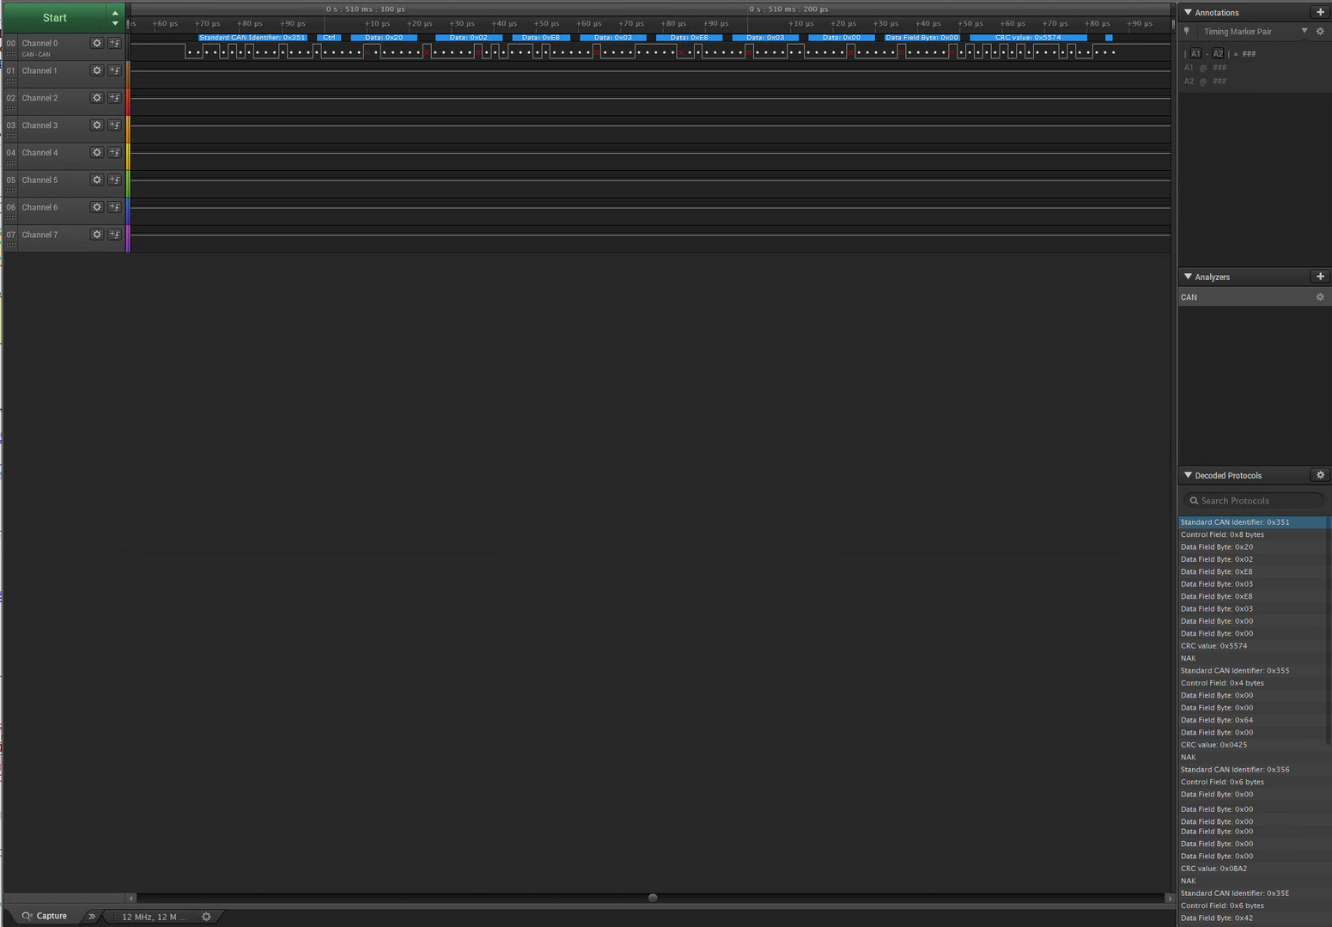The width and height of the screenshot is (1332, 927).
Task: Select Standard CAN Identifier 0x35E row
Action: 1253,893
